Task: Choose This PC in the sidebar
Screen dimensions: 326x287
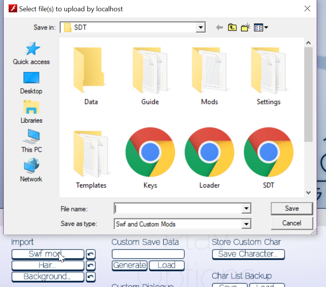Action: 31,141
